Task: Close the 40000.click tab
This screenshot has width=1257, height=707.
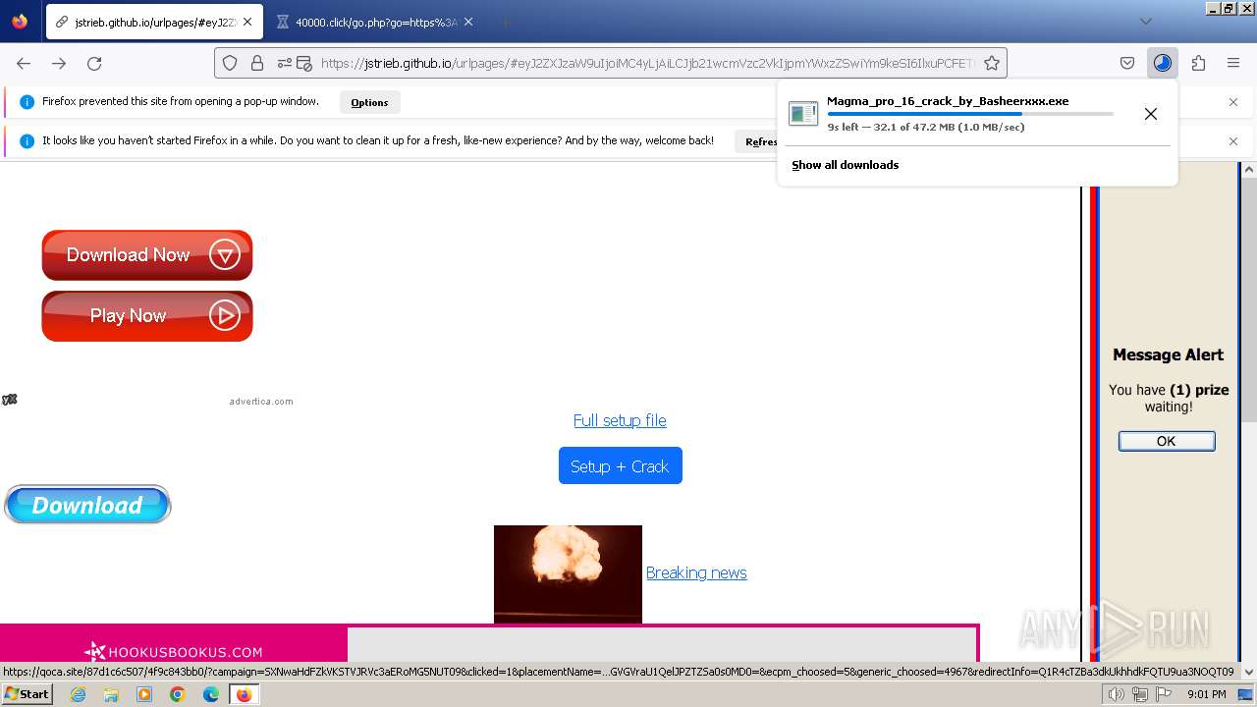Action: click(x=467, y=22)
